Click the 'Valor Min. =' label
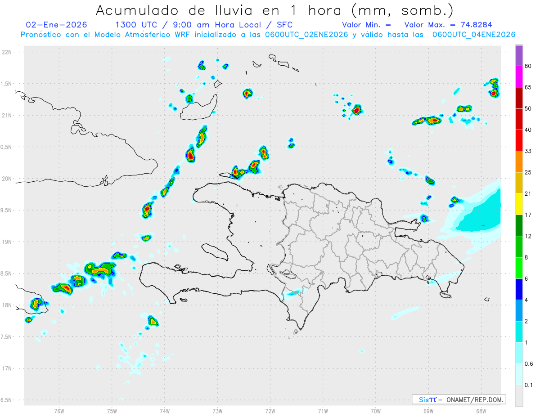Image resolution: width=540 pixels, height=417 pixels. point(366,25)
